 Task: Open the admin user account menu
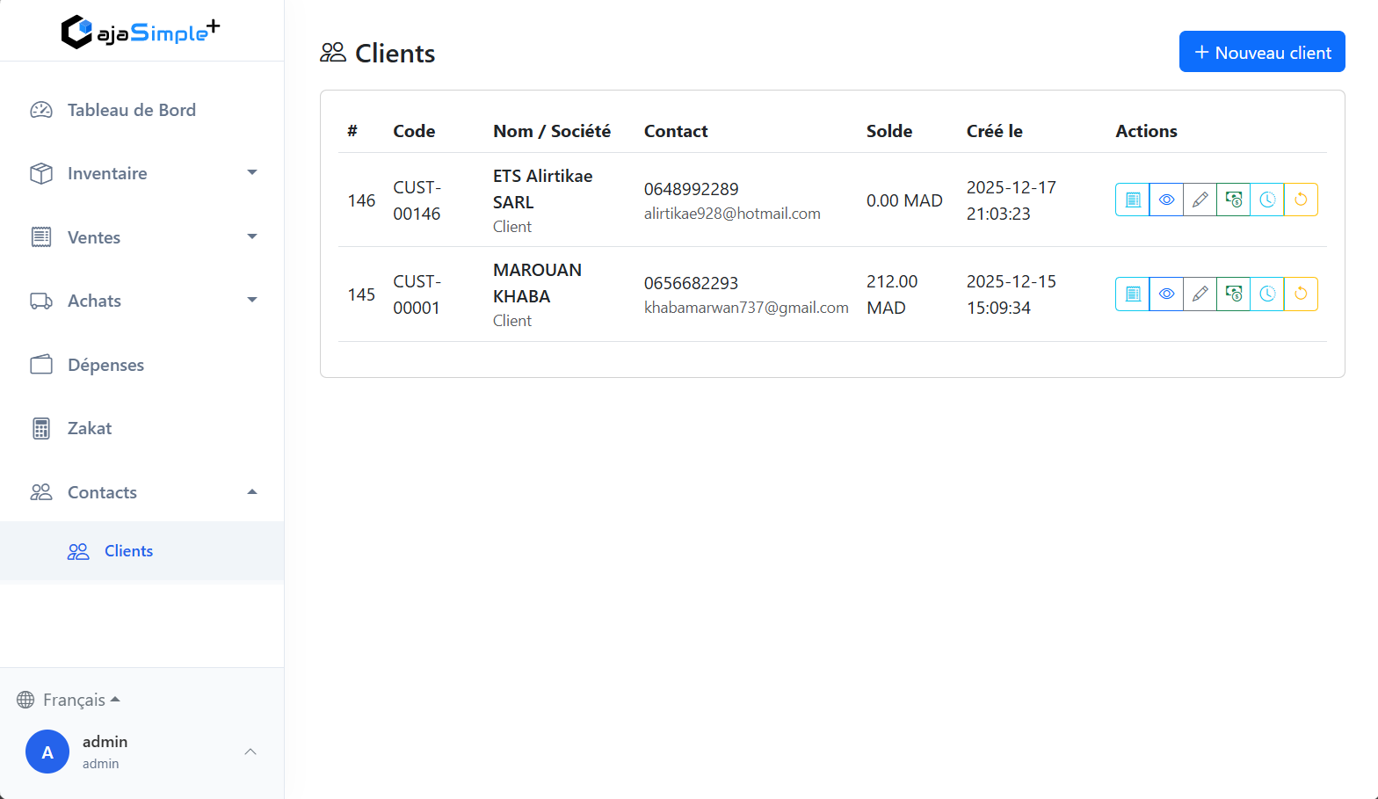point(142,752)
